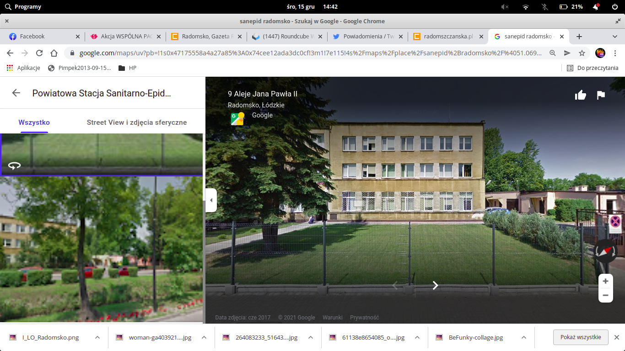The height and width of the screenshot is (351, 625).
Task: Advance street view with right arrow
Action: (x=435, y=285)
